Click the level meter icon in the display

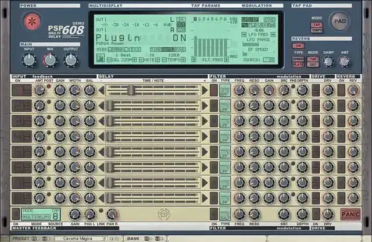point(101,58)
